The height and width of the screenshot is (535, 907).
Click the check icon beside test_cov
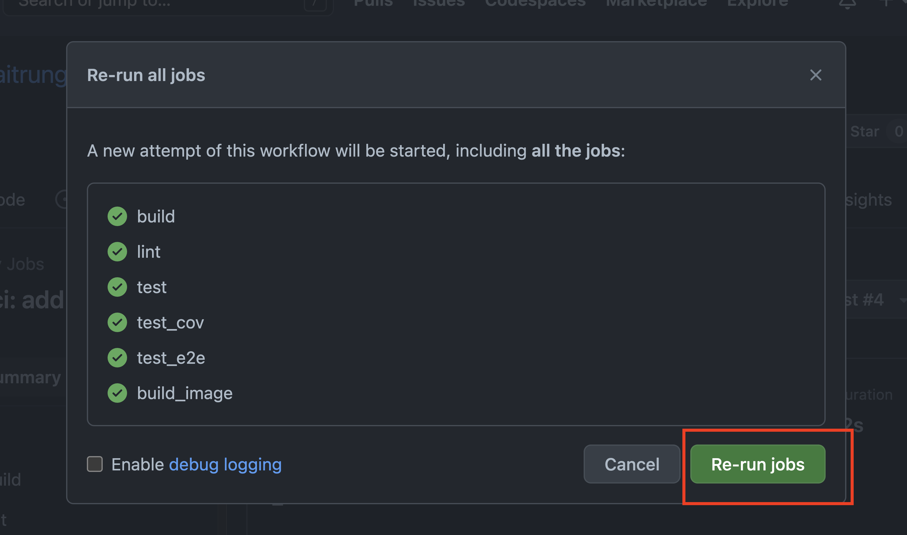[117, 322]
